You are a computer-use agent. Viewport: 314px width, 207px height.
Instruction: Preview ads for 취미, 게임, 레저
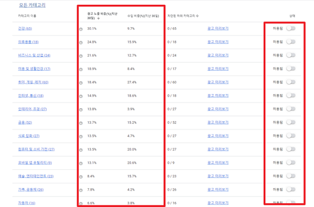click(218, 82)
